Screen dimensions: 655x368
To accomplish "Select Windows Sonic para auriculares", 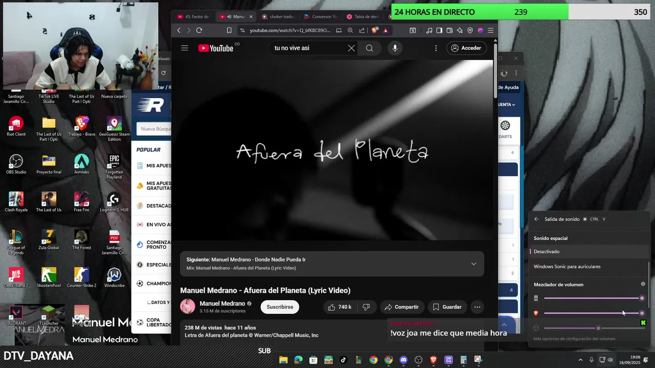I will pos(589,266).
